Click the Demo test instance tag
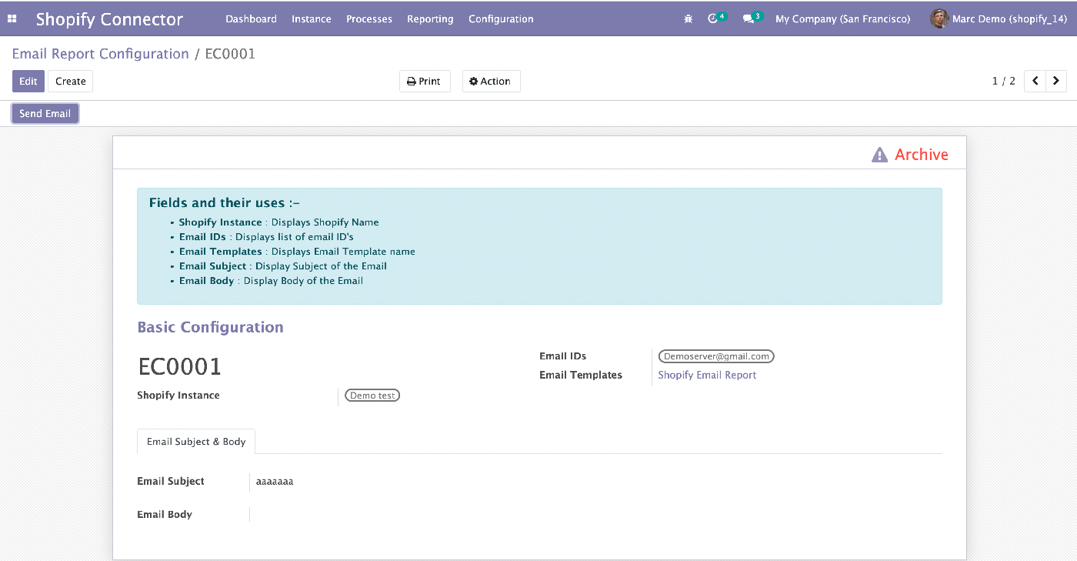This screenshot has width=1077, height=561. click(x=372, y=396)
